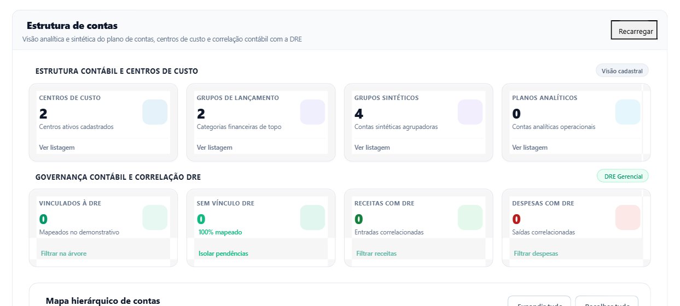Viewport: 680px width, 306px height.
Task: Click the green 0 under Vinculados à DRE
Action: coord(43,219)
